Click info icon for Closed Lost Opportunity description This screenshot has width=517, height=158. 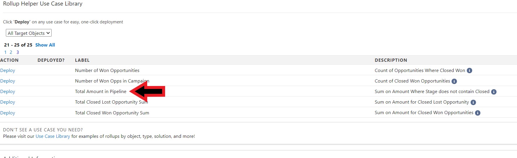pos(473,102)
